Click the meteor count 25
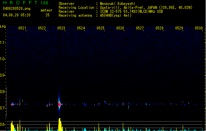 tap(47, 15)
